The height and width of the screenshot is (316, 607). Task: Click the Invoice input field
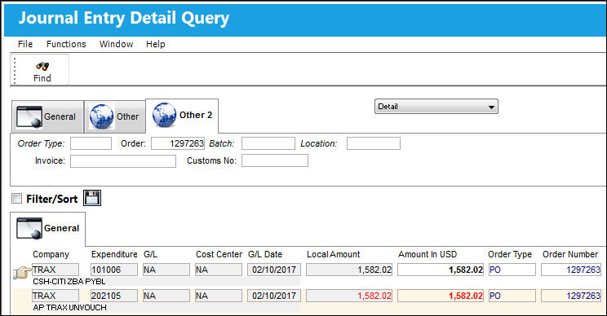coord(123,160)
